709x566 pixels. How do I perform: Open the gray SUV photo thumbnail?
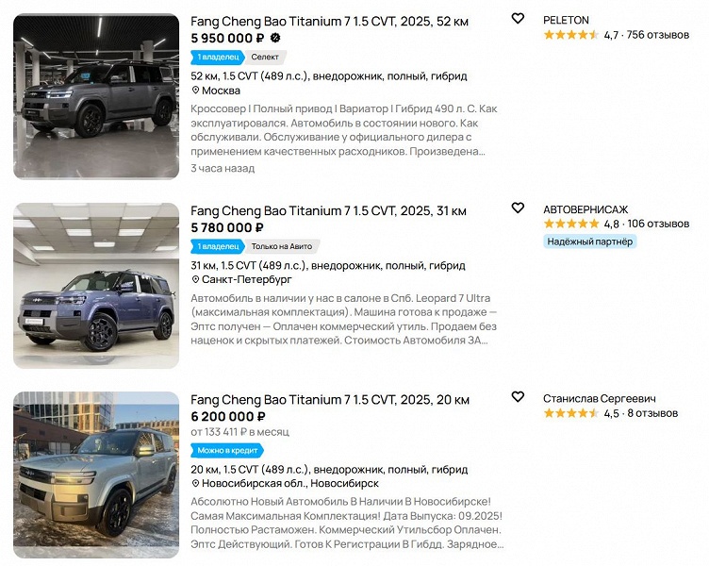click(96, 96)
